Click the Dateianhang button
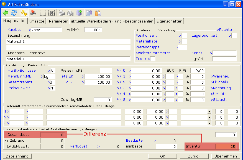Screen dimensions: 243x160 [x=17, y=156]
